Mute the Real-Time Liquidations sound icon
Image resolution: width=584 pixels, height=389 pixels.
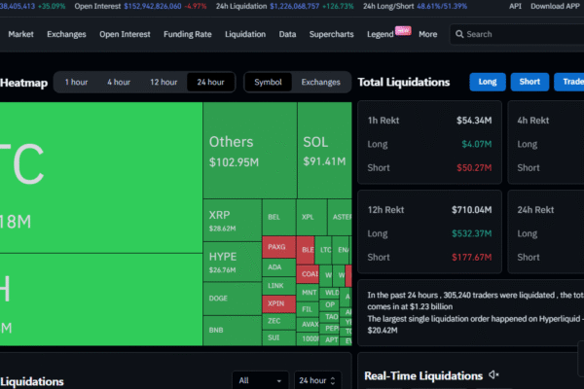tap(494, 375)
